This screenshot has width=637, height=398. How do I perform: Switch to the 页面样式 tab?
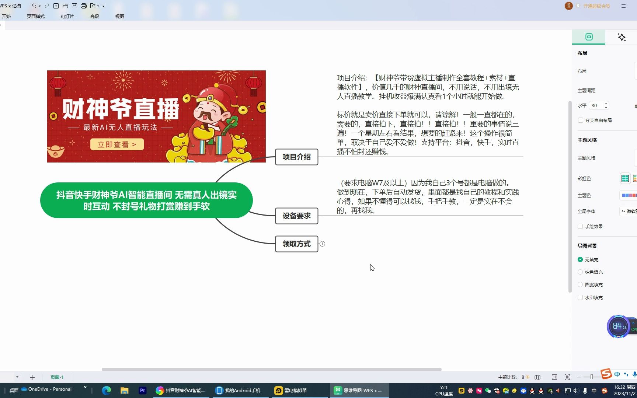tap(35, 16)
